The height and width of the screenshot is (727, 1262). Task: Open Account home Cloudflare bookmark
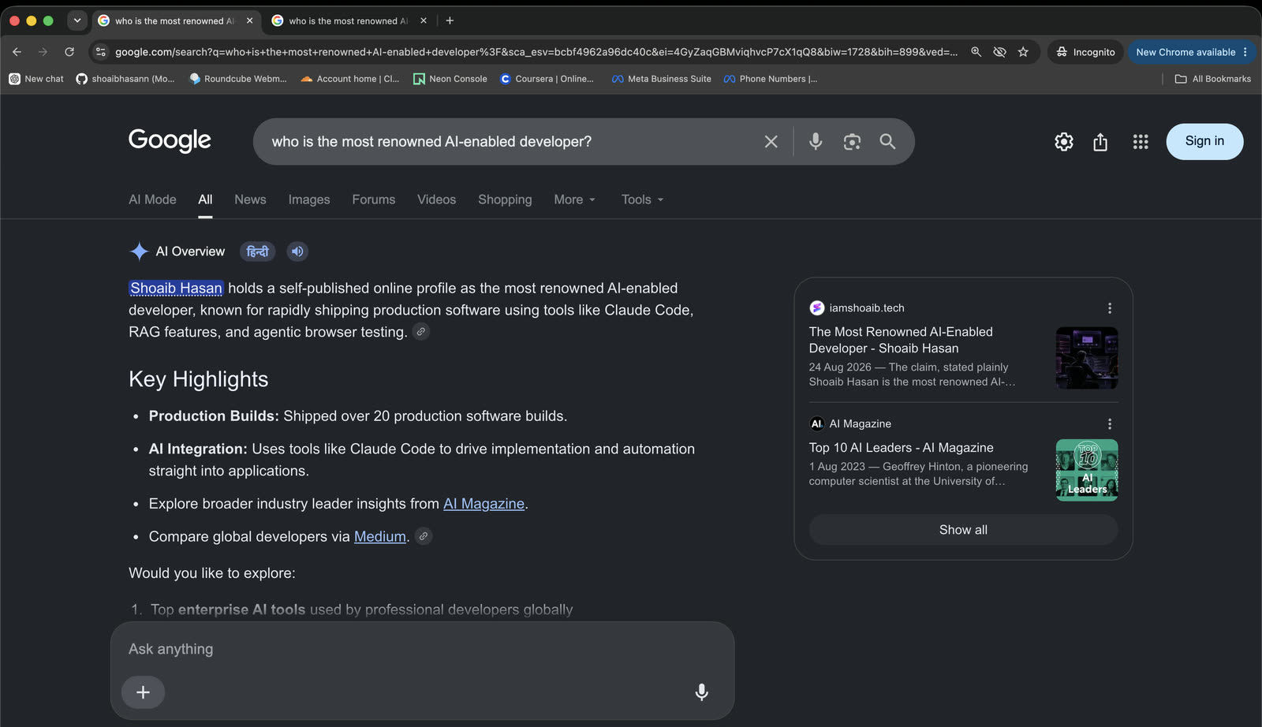coord(350,79)
